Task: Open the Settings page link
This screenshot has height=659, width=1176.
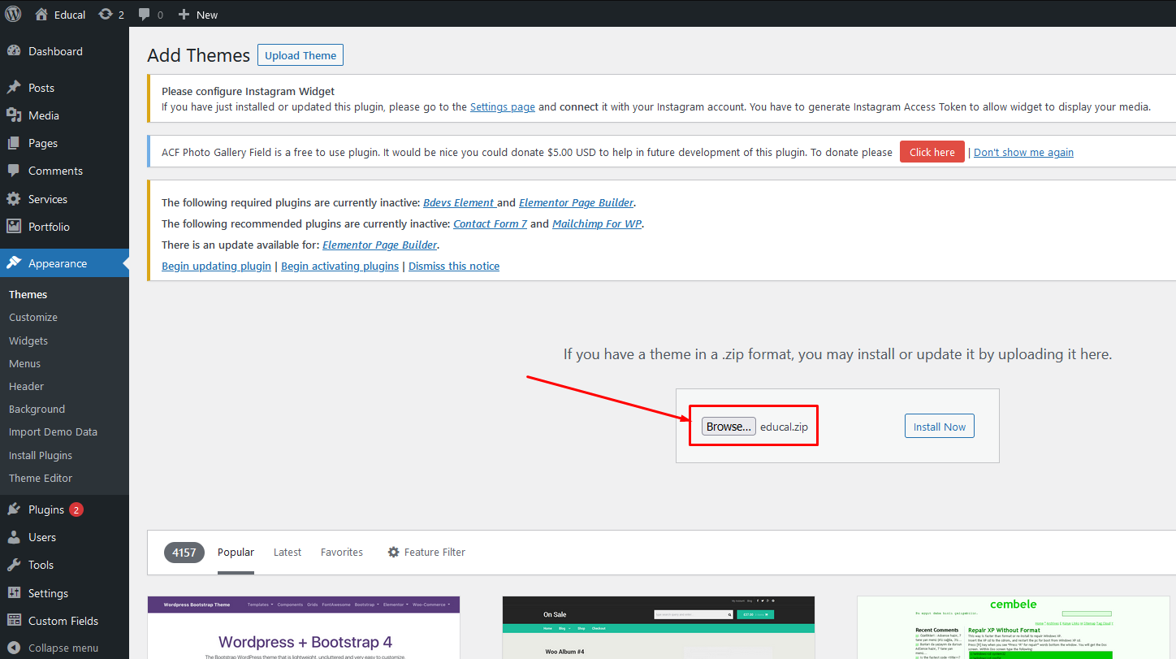Action: point(503,106)
